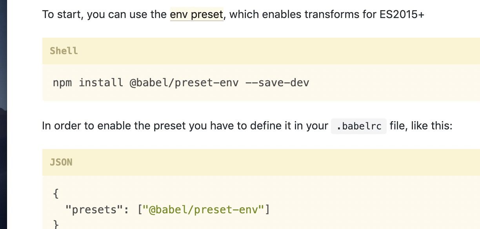Click @babel/preset-env in the npm command
480x229 pixels.
point(184,83)
